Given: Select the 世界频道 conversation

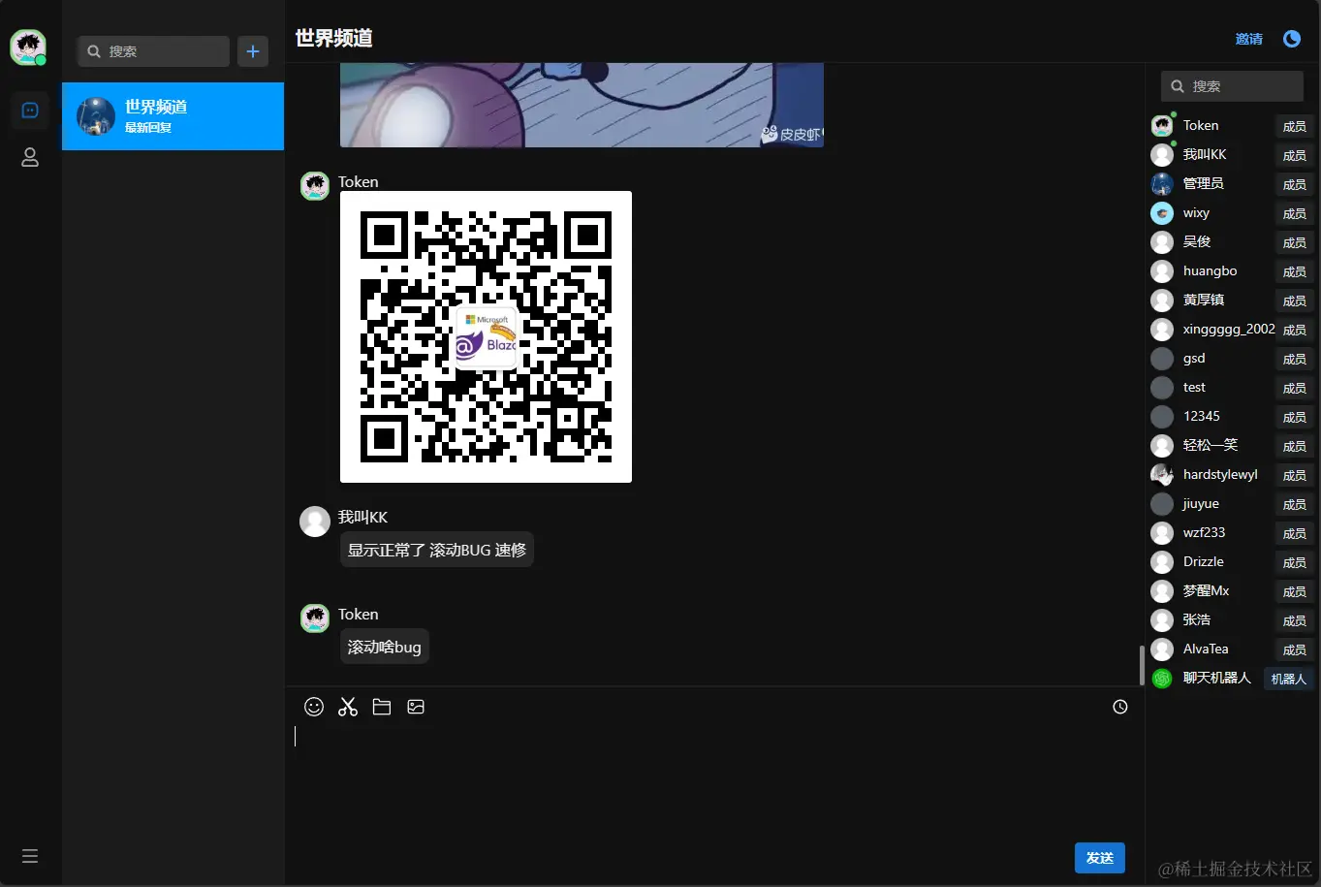Looking at the screenshot, I should (x=173, y=116).
